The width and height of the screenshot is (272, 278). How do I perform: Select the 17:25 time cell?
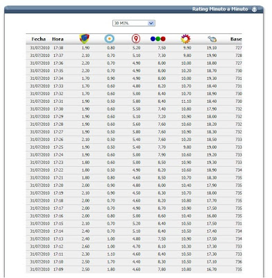click(58, 147)
